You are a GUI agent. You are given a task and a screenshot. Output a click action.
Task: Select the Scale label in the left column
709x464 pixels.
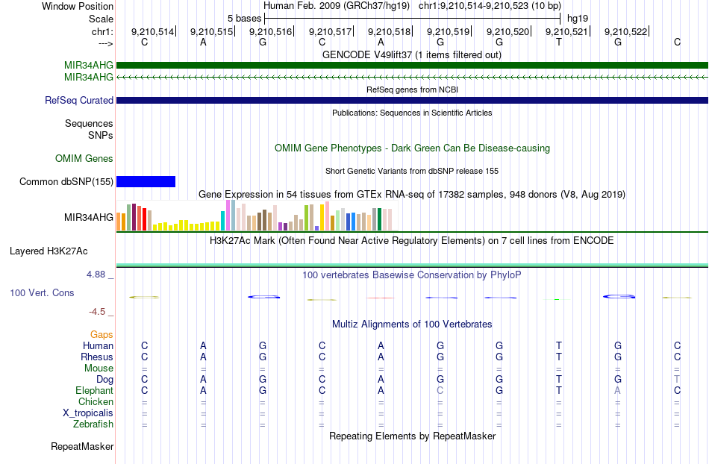pos(101,19)
